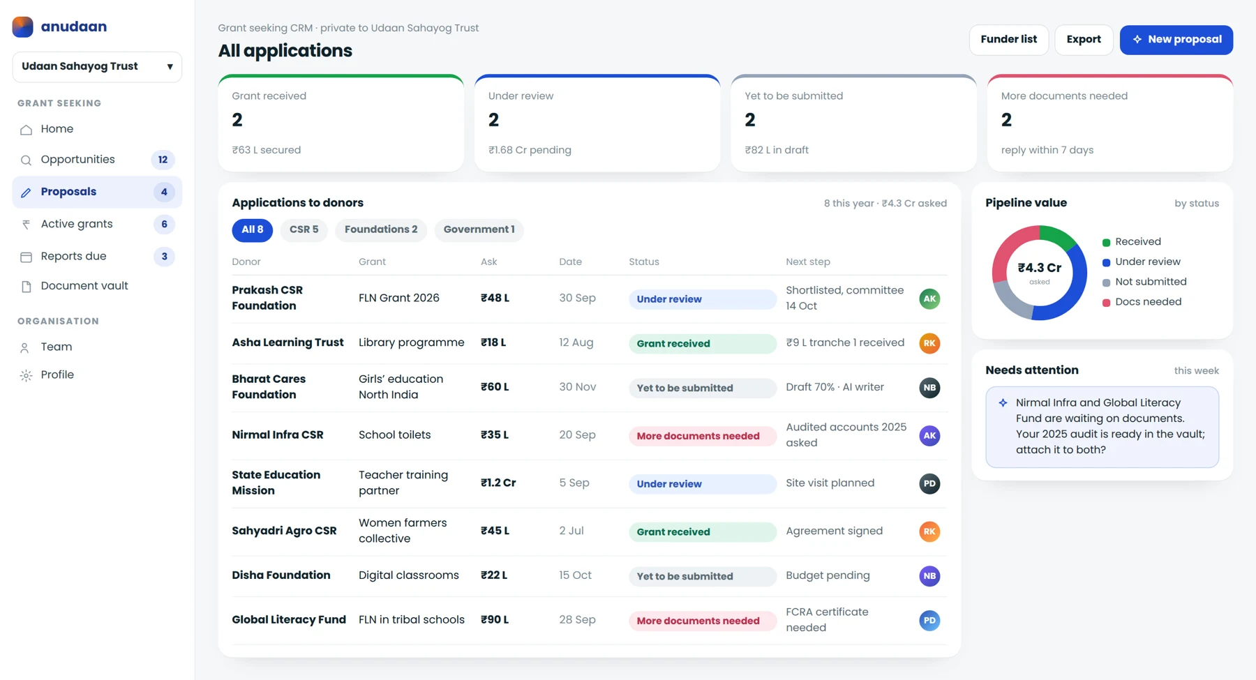
Task: Click the Received legend green swatch
Action: [1106, 243]
